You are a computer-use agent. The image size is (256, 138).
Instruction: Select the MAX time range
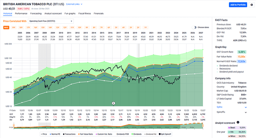pos(6,28)
